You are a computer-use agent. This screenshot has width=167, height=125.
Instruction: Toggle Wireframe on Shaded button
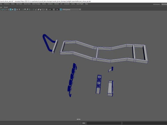point(15,9)
